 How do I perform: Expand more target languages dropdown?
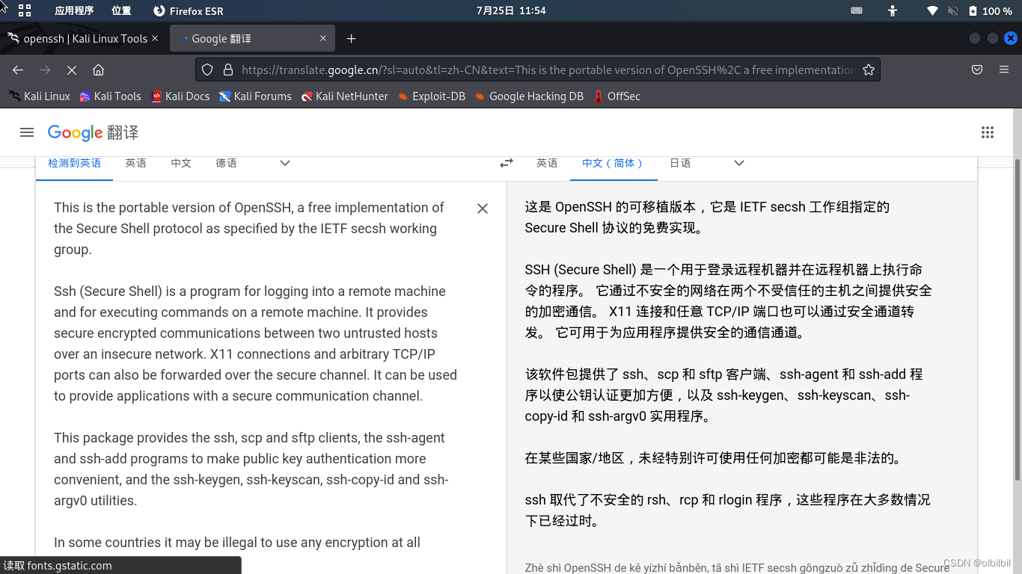pyautogui.click(x=739, y=163)
